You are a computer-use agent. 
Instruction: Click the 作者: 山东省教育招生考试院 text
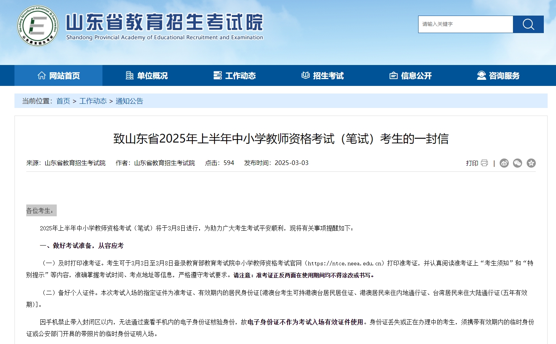[x=155, y=163]
